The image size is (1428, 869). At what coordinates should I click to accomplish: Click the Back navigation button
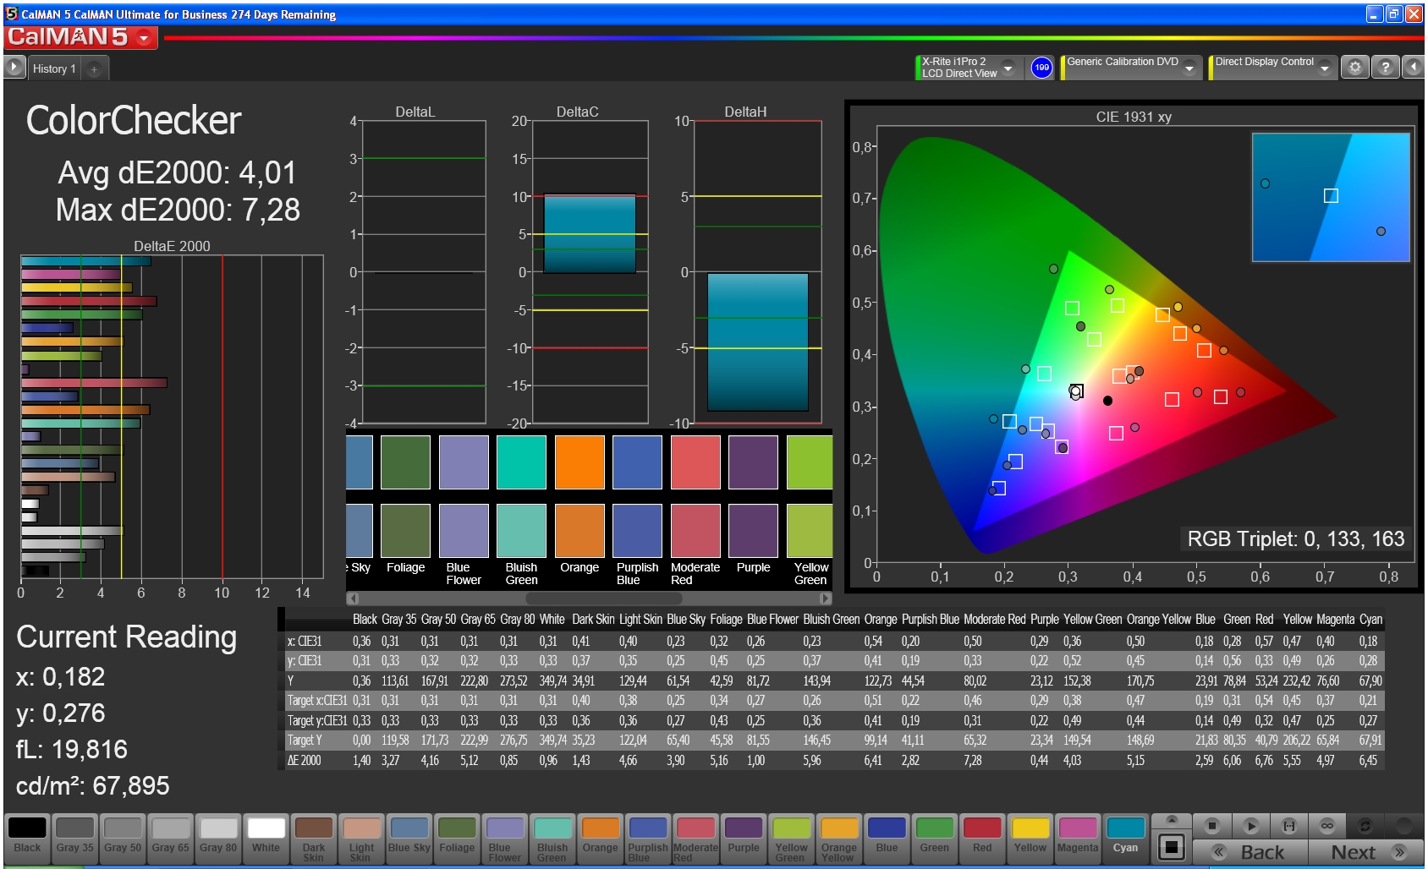coord(1250,852)
